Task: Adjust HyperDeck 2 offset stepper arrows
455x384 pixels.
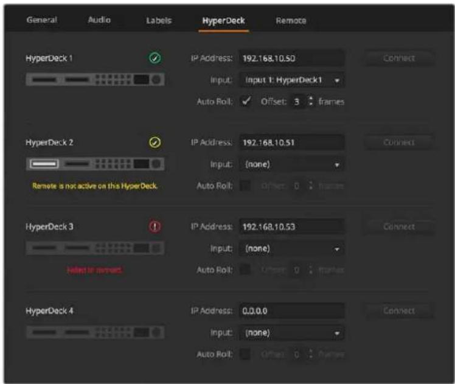Action: [x=311, y=186]
